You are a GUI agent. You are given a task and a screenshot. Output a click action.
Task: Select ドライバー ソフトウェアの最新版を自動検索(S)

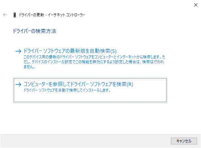click(70, 51)
